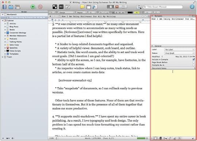197x141 pixels.
Task: Open the Collections folder icon
Action: tap(11, 7)
